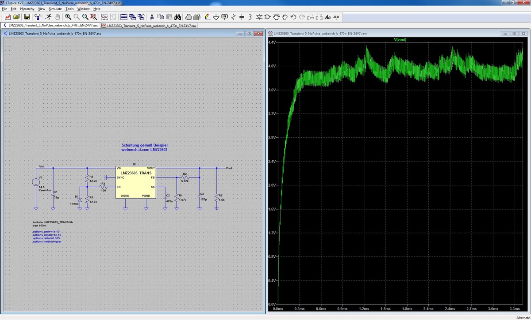Screen dimensions: 531x320
Task: Click the Run simulation icon
Action: pyautogui.click(x=48, y=17)
